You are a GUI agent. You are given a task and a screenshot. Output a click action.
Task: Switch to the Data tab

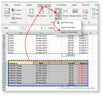[x=74, y=5]
